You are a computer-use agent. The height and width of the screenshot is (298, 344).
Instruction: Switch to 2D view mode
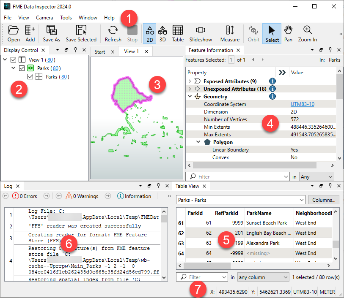pos(150,33)
